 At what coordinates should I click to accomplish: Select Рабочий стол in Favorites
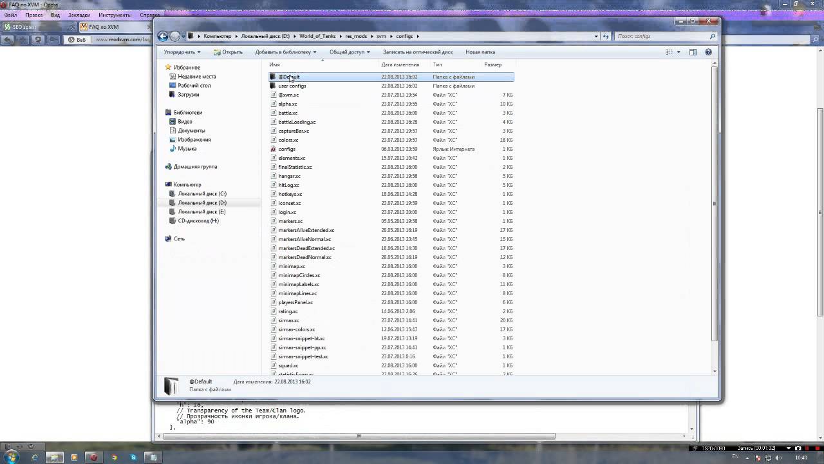[194, 85]
